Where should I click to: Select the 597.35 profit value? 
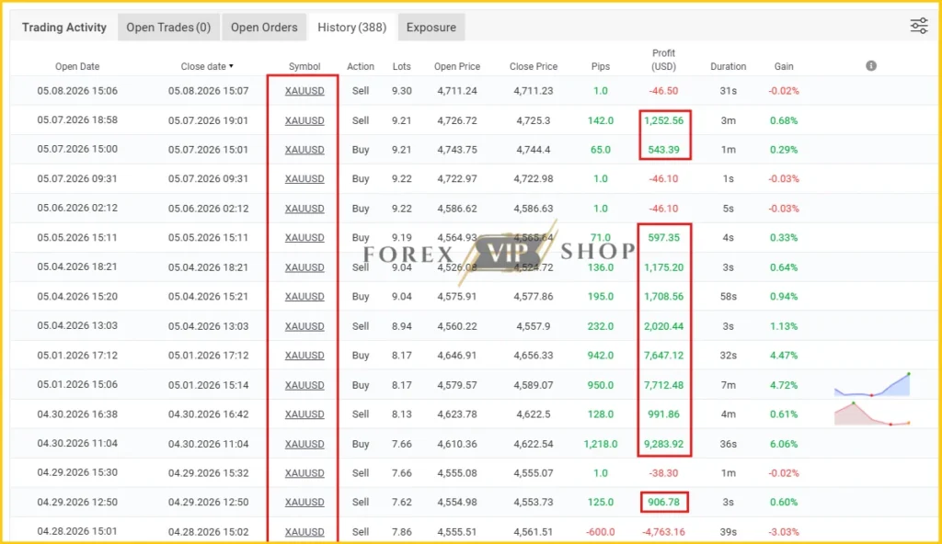664,238
